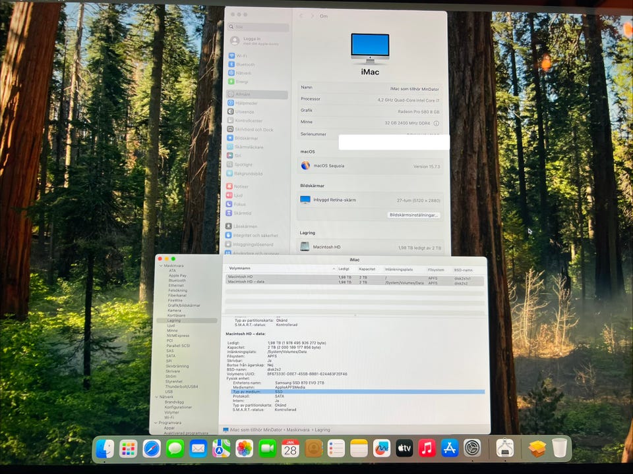Collapse the Programvara tree section
The width and height of the screenshot is (633, 474).
click(156, 423)
